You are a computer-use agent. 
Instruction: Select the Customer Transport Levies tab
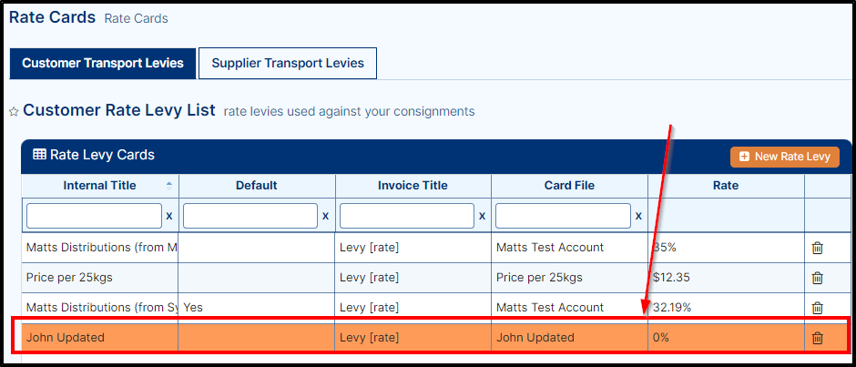[103, 64]
